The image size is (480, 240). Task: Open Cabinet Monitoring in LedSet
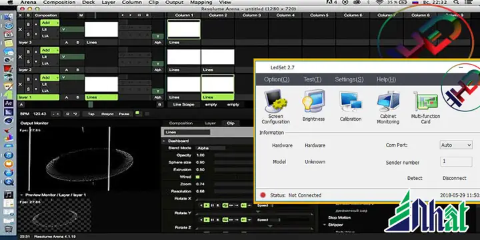point(388,107)
